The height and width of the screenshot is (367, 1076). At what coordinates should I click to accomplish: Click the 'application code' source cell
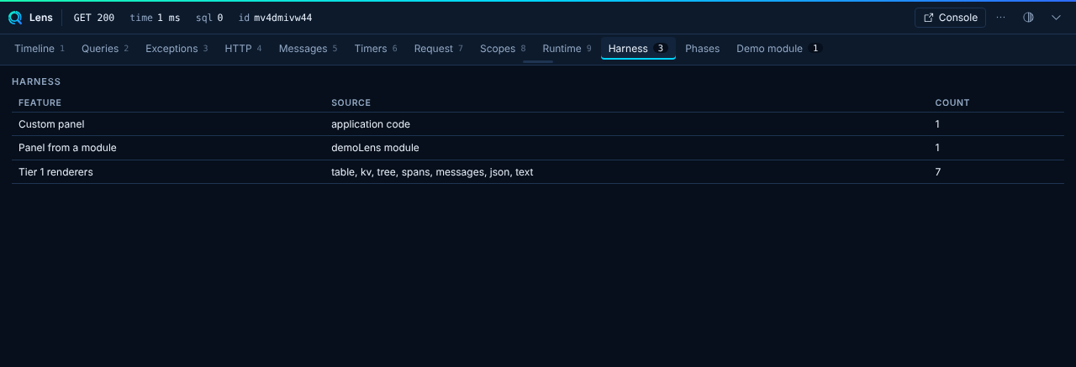click(x=371, y=124)
